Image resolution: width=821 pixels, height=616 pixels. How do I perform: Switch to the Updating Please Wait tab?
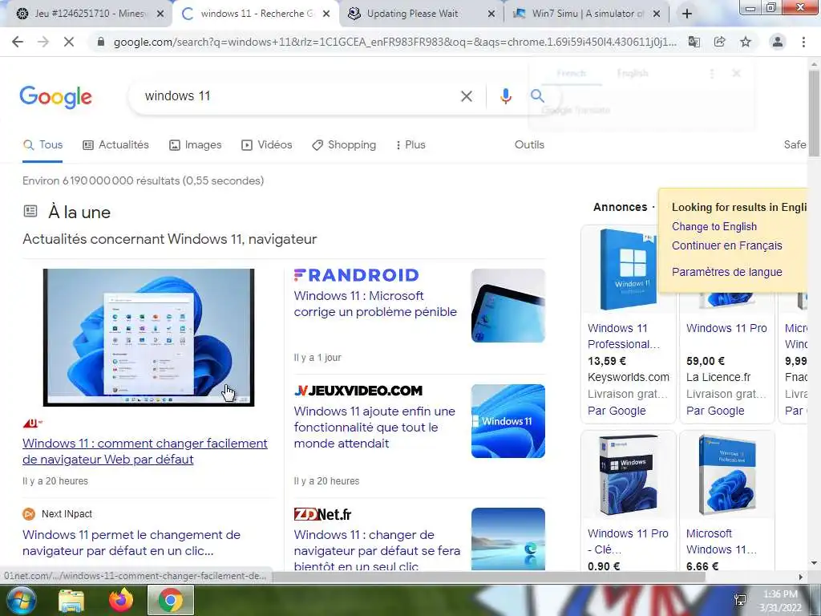coord(412,14)
